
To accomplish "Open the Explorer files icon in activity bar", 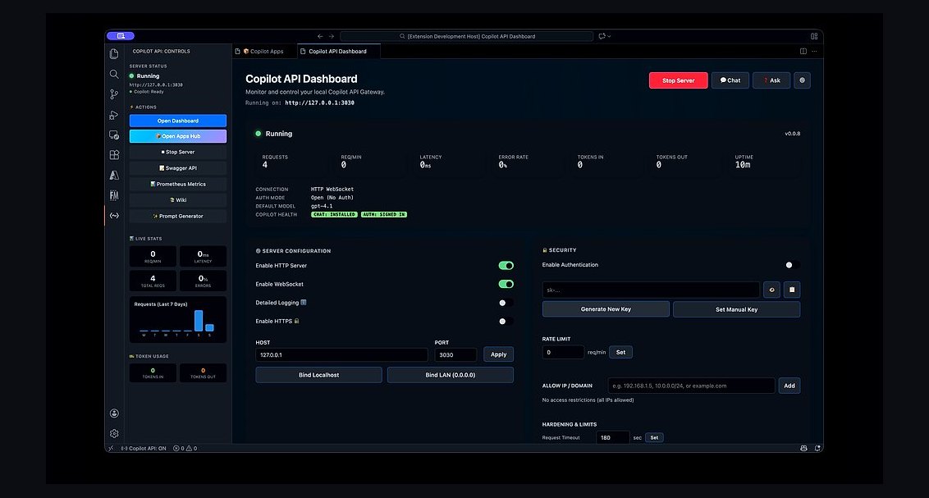I will 114,54.
